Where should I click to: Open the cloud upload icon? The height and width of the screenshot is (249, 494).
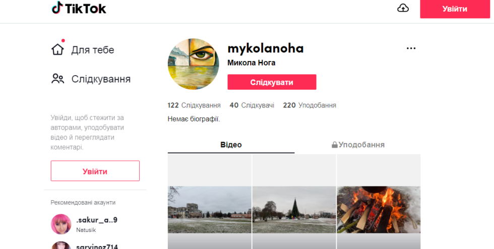403,8
